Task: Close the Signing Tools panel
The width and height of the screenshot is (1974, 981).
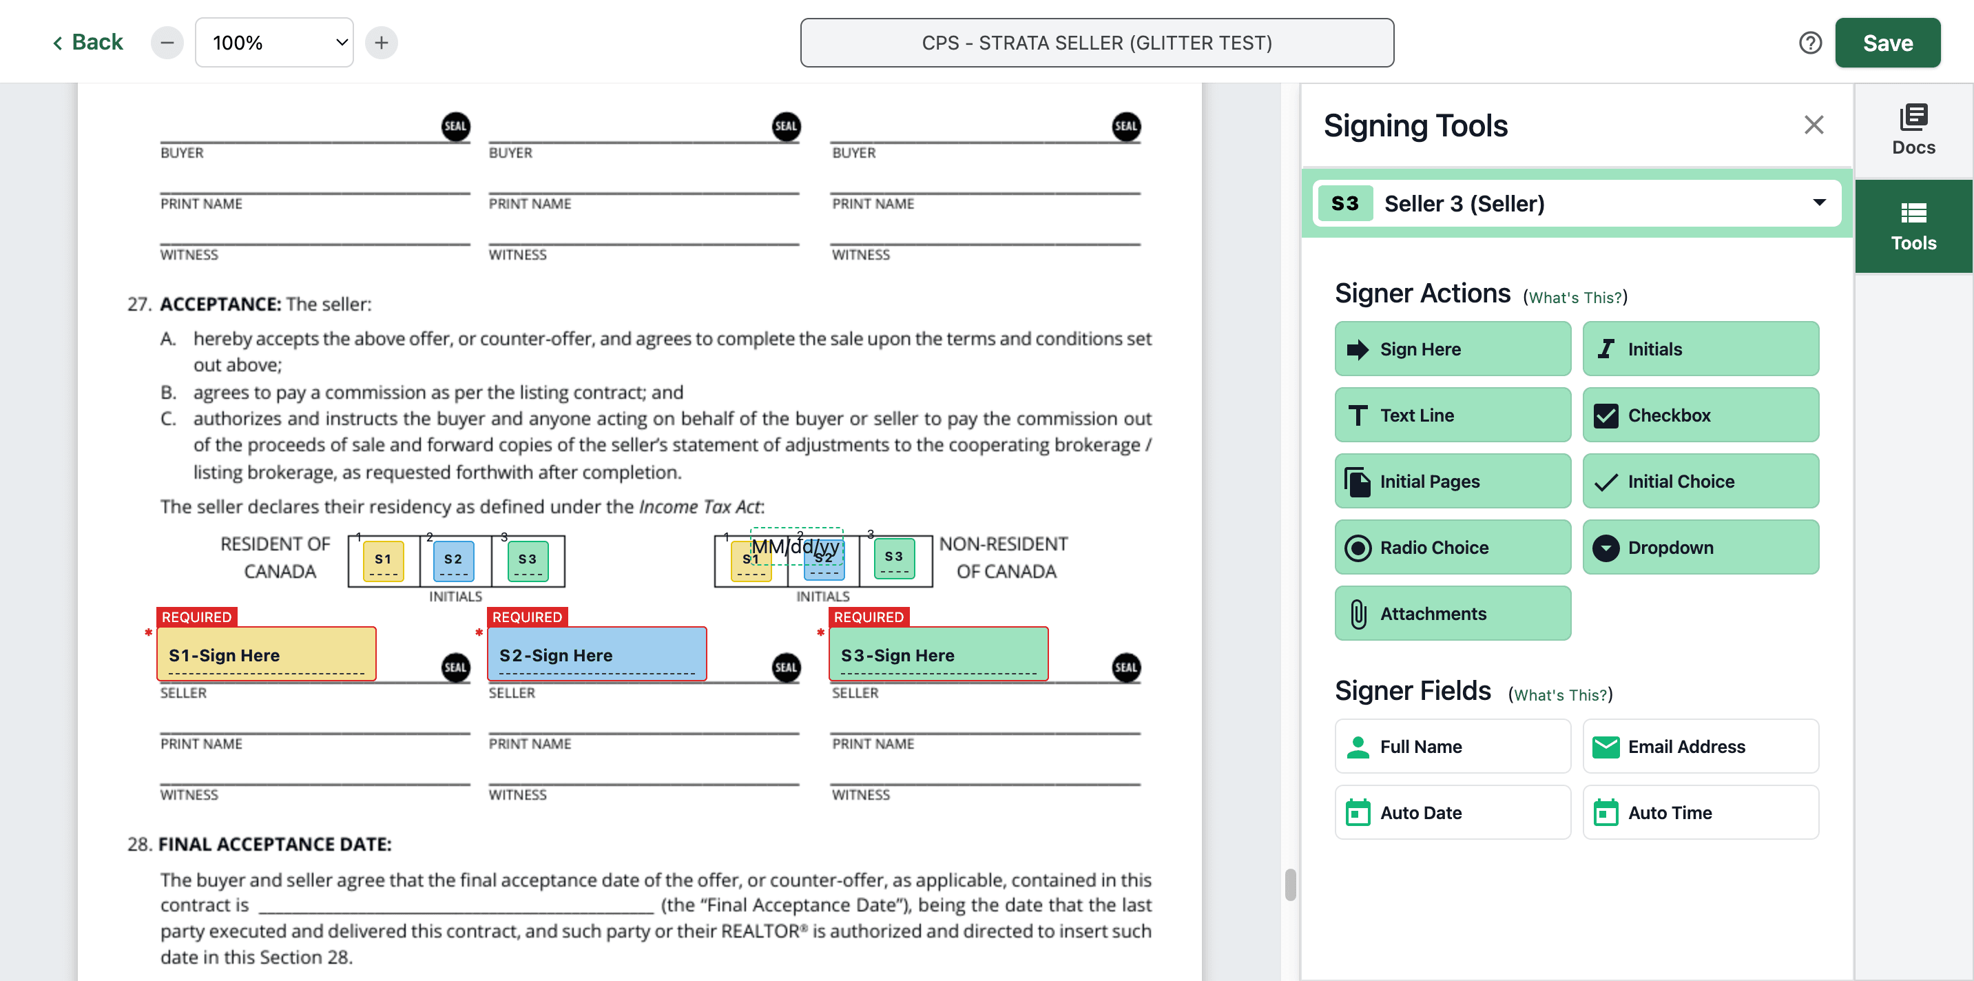Action: [x=1813, y=125]
